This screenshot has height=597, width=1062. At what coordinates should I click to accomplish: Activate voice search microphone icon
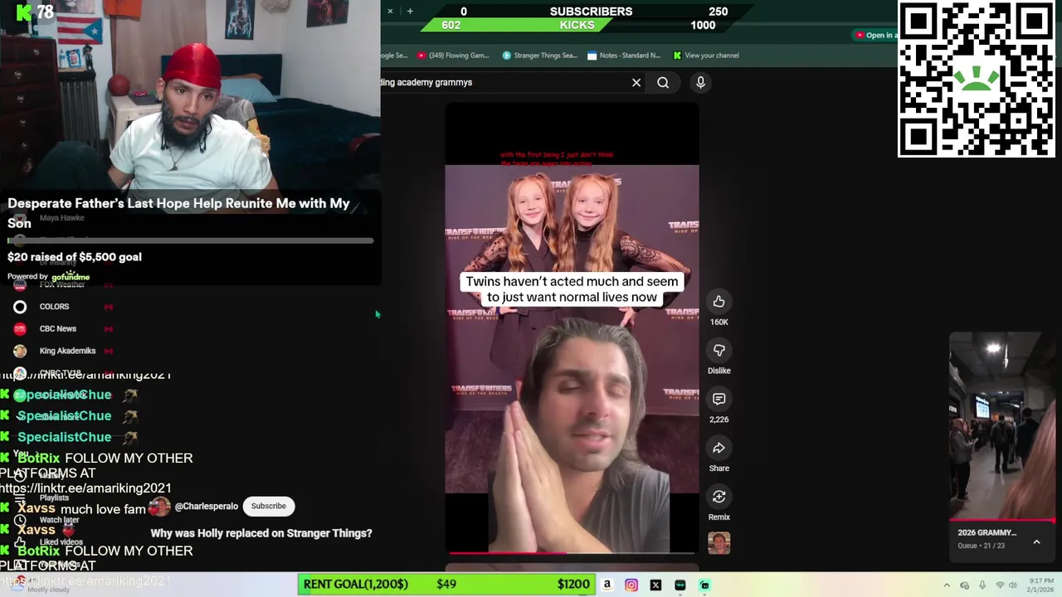pos(700,82)
